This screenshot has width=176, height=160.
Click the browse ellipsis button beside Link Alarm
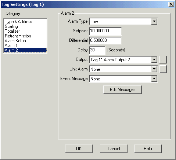pos(163,69)
